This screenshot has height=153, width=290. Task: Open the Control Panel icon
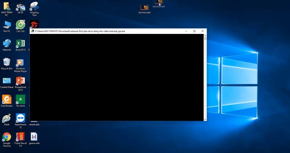point(7,81)
